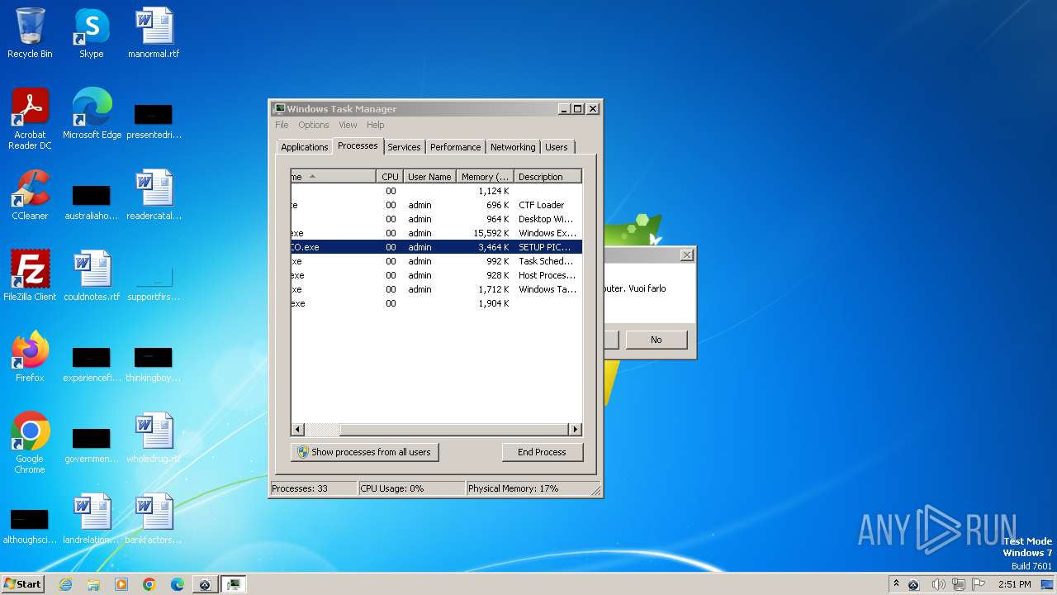Open couldnotes.rtf file icon
Screen dimensions: 1057x595
[x=92, y=276]
